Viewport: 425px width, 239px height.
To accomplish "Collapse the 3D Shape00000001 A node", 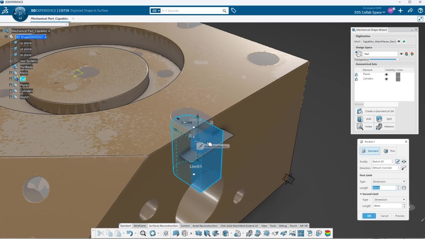I will tap(6, 37).
